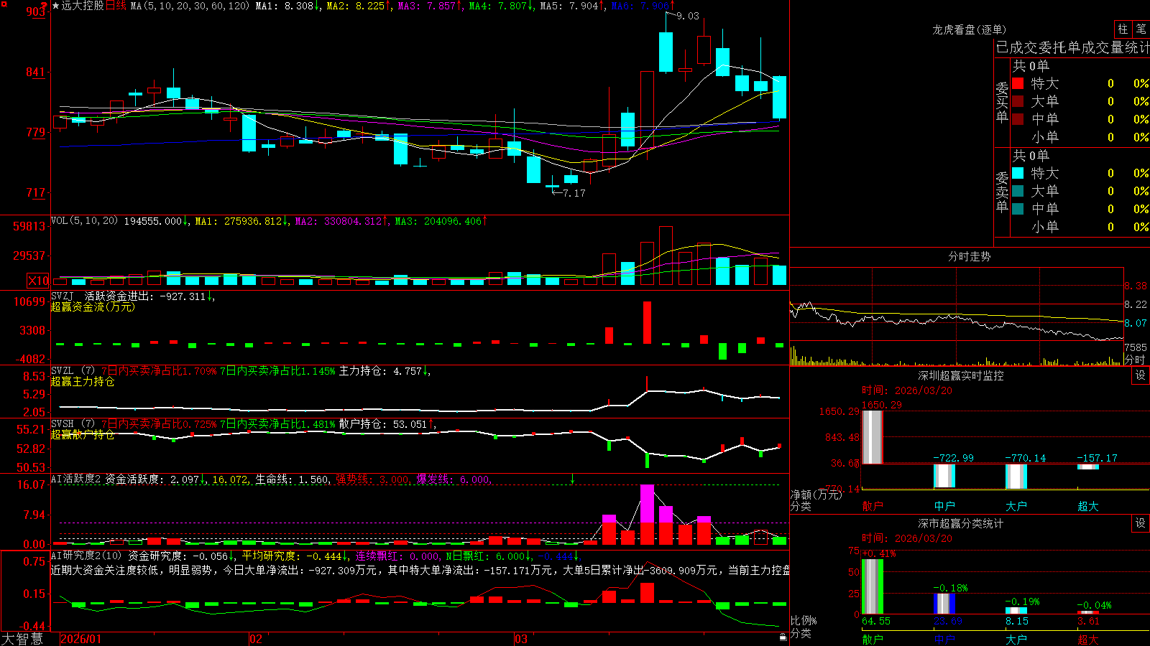Viewport: 1150px width, 646px height.
Task: Click red 散户 label in 实时监控 chart
Action: tap(873, 506)
